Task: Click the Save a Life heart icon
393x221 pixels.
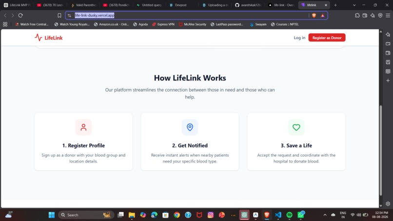Action: point(296,127)
